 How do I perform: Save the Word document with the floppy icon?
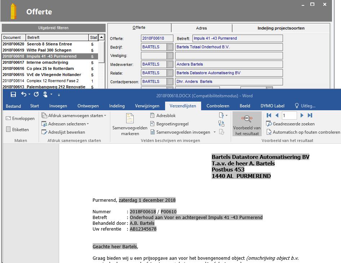point(13,94)
